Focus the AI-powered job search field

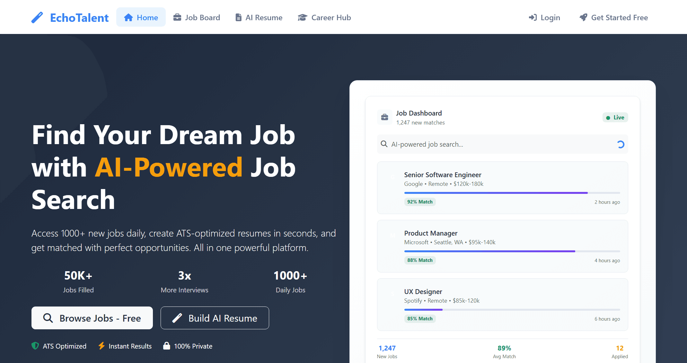point(501,144)
